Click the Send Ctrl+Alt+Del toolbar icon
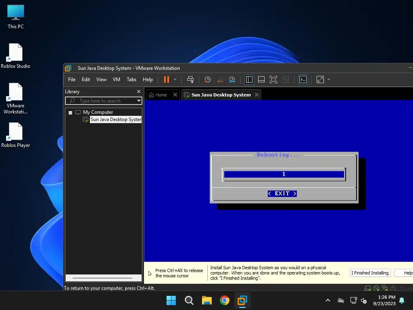Image resolution: width=413 pixels, height=310 pixels. (x=190, y=80)
